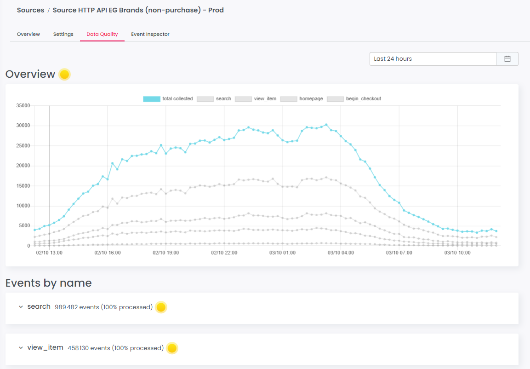Click the search row event count text
This screenshot has height=369, width=530.
pos(103,307)
